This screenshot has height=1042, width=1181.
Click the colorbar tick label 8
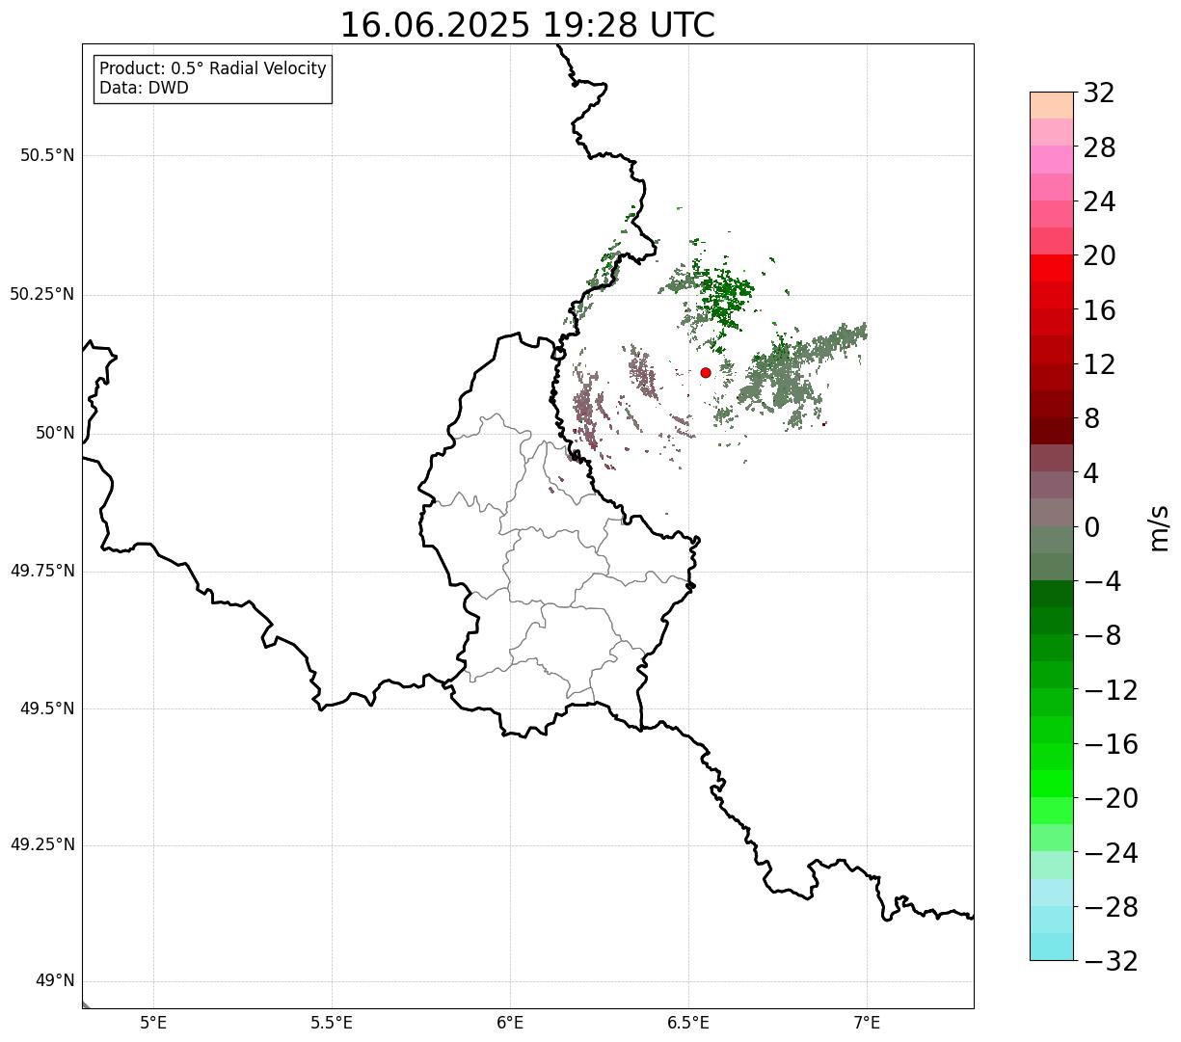click(1091, 419)
